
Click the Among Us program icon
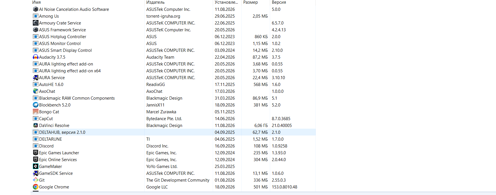click(x=36, y=16)
